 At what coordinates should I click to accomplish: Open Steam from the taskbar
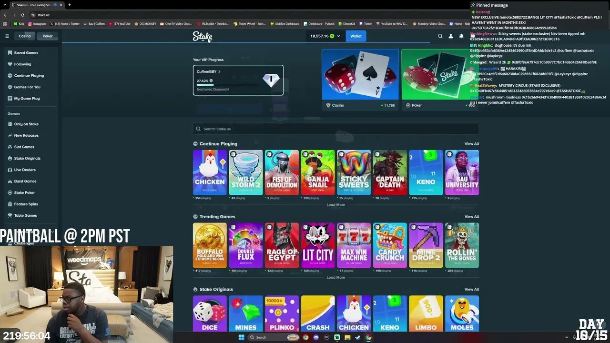point(358,337)
